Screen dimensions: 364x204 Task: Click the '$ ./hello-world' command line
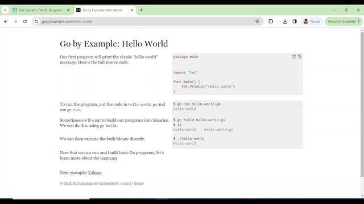189,138
